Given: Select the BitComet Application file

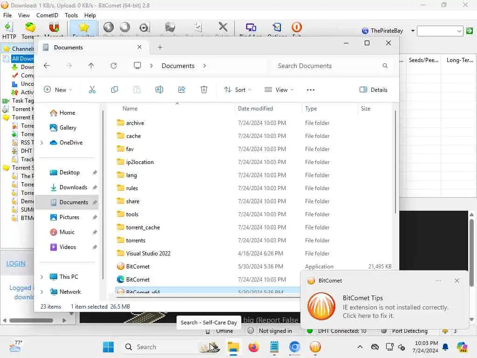Looking at the screenshot, I should (x=138, y=266).
